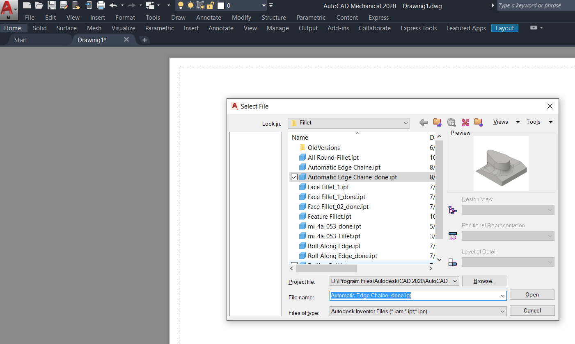This screenshot has width=575, height=344.
Task: Click Open from Web & Mobile icon
Action: pos(76,5)
